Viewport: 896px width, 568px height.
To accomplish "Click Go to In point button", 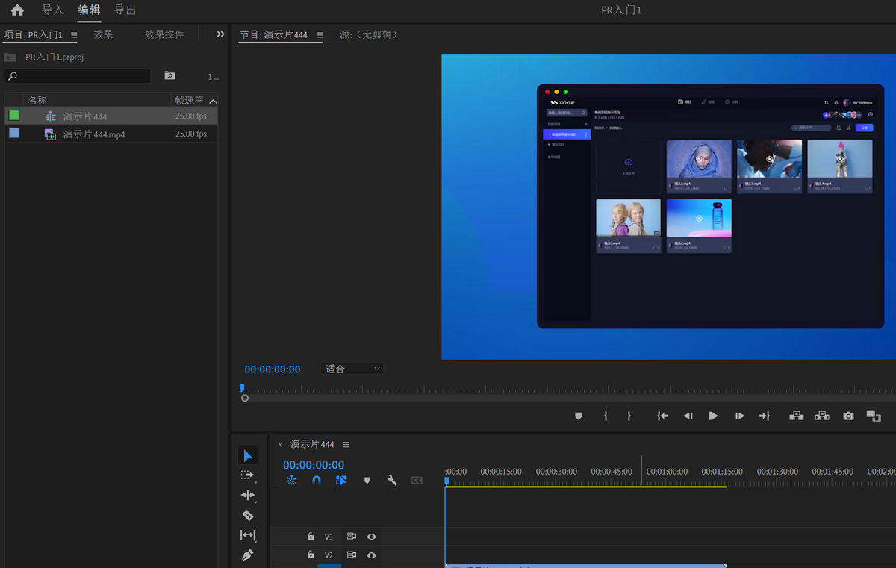I will click(x=662, y=416).
